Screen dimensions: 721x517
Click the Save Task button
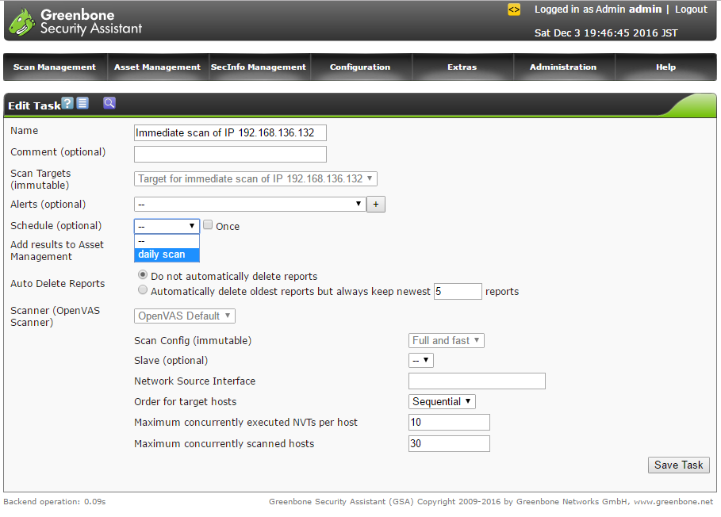[678, 465]
